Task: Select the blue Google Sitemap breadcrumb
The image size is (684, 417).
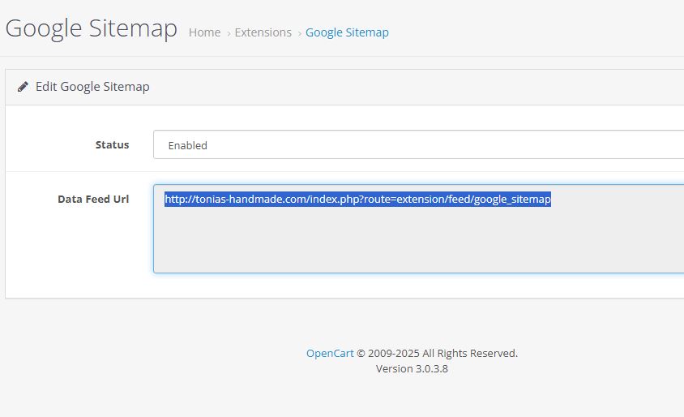Action: (347, 32)
